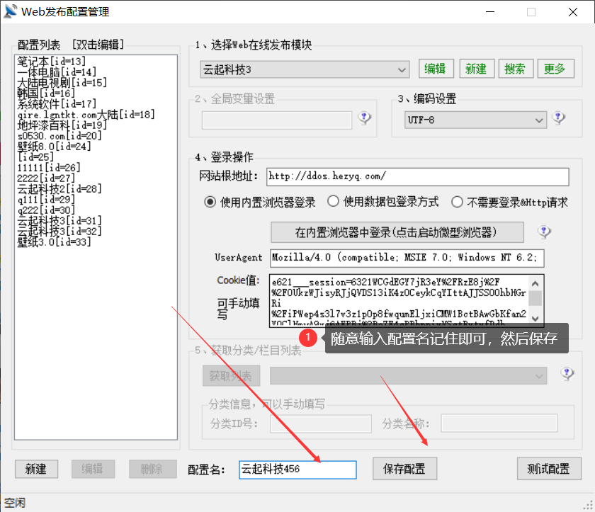Click the 保存配置 button
The image size is (595, 512).
tap(404, 469)
